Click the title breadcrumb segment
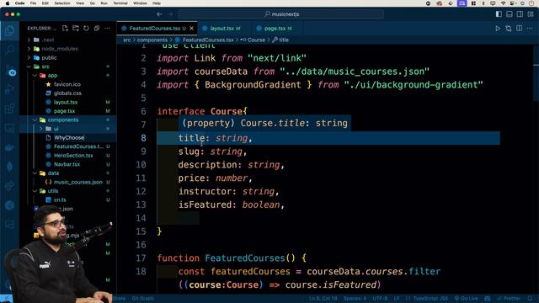Image resolution: width=539 pixels, height=303 pixels. 284,40
